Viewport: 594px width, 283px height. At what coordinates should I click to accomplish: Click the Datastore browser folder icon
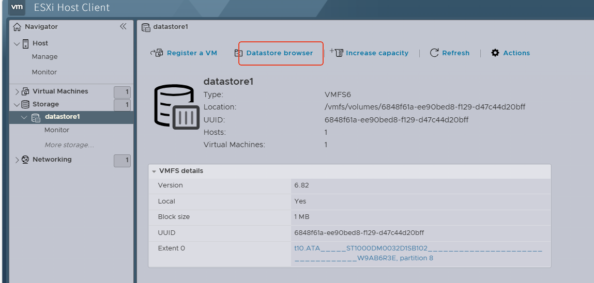click(x=239, y=53)
